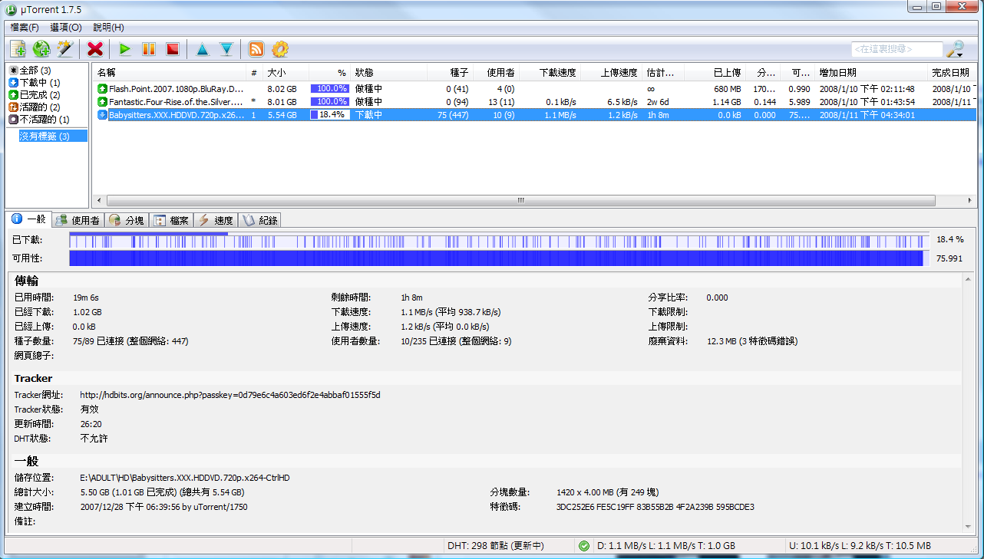Click the magnifier search icon
Image resolution: width=984 pixels, height=559 pixels.
[955, 49]
